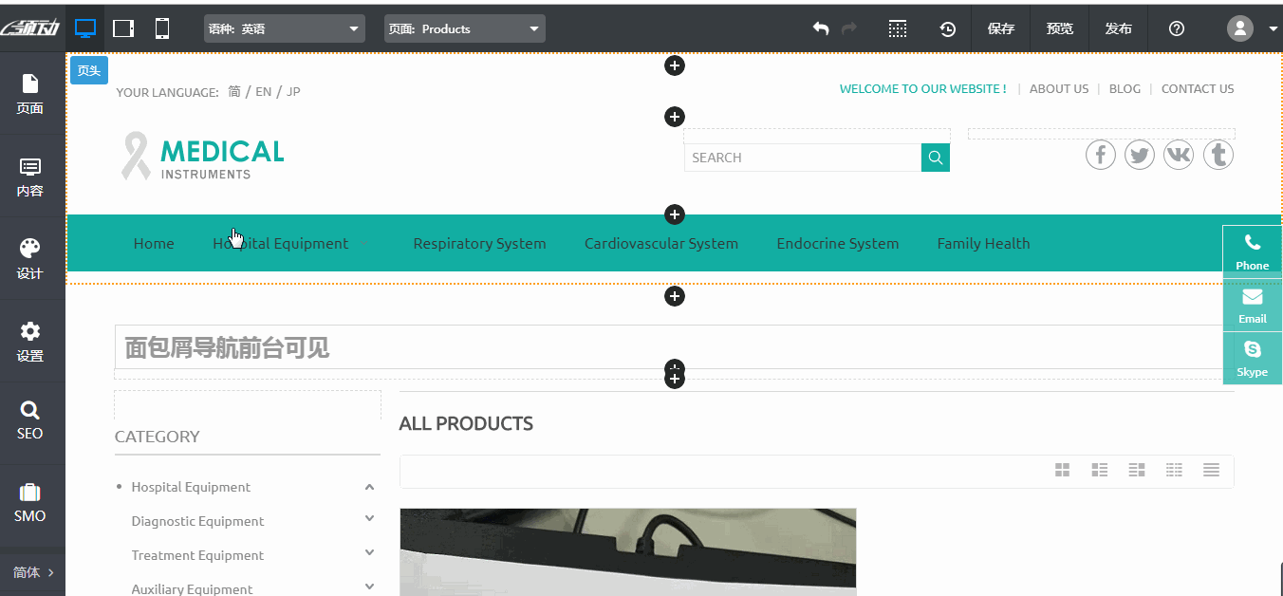Open the 语种 language dropdown
This screenshot has width=1283, height=596.
click(x=285, y=28)
